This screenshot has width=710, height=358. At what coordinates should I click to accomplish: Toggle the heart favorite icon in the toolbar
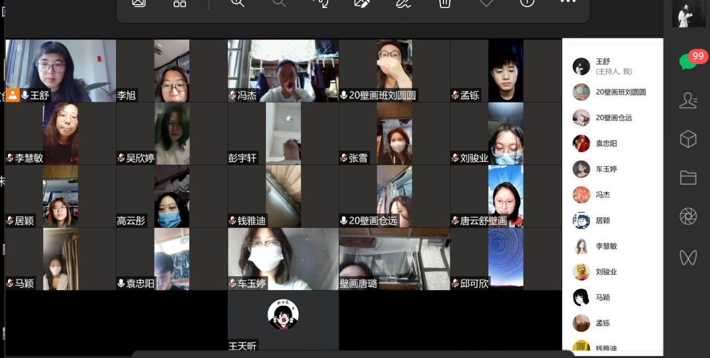point(486,3)
